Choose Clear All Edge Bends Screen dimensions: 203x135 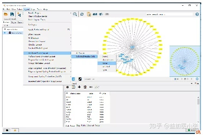(38, 16)
